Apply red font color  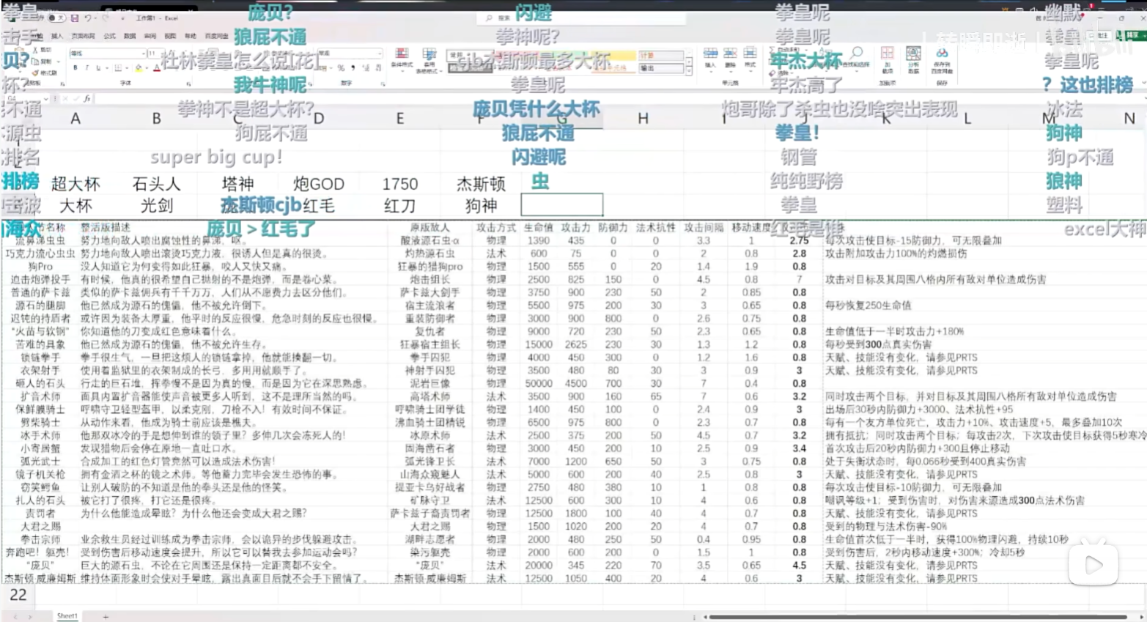pos(156,67)
